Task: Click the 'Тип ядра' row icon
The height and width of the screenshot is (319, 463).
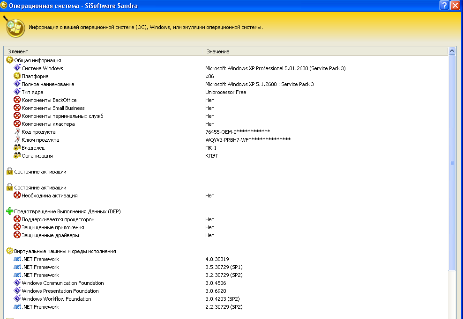Action: pyautogui.click(x=17, y=92)
